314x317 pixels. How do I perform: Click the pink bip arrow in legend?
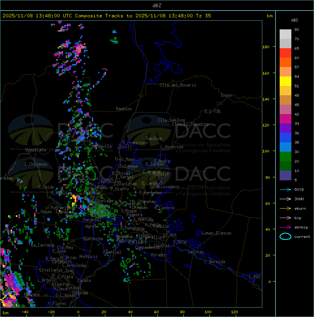point(285,218)
